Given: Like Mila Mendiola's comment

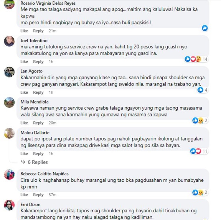Looking at the screenshot, I should 24,123.
